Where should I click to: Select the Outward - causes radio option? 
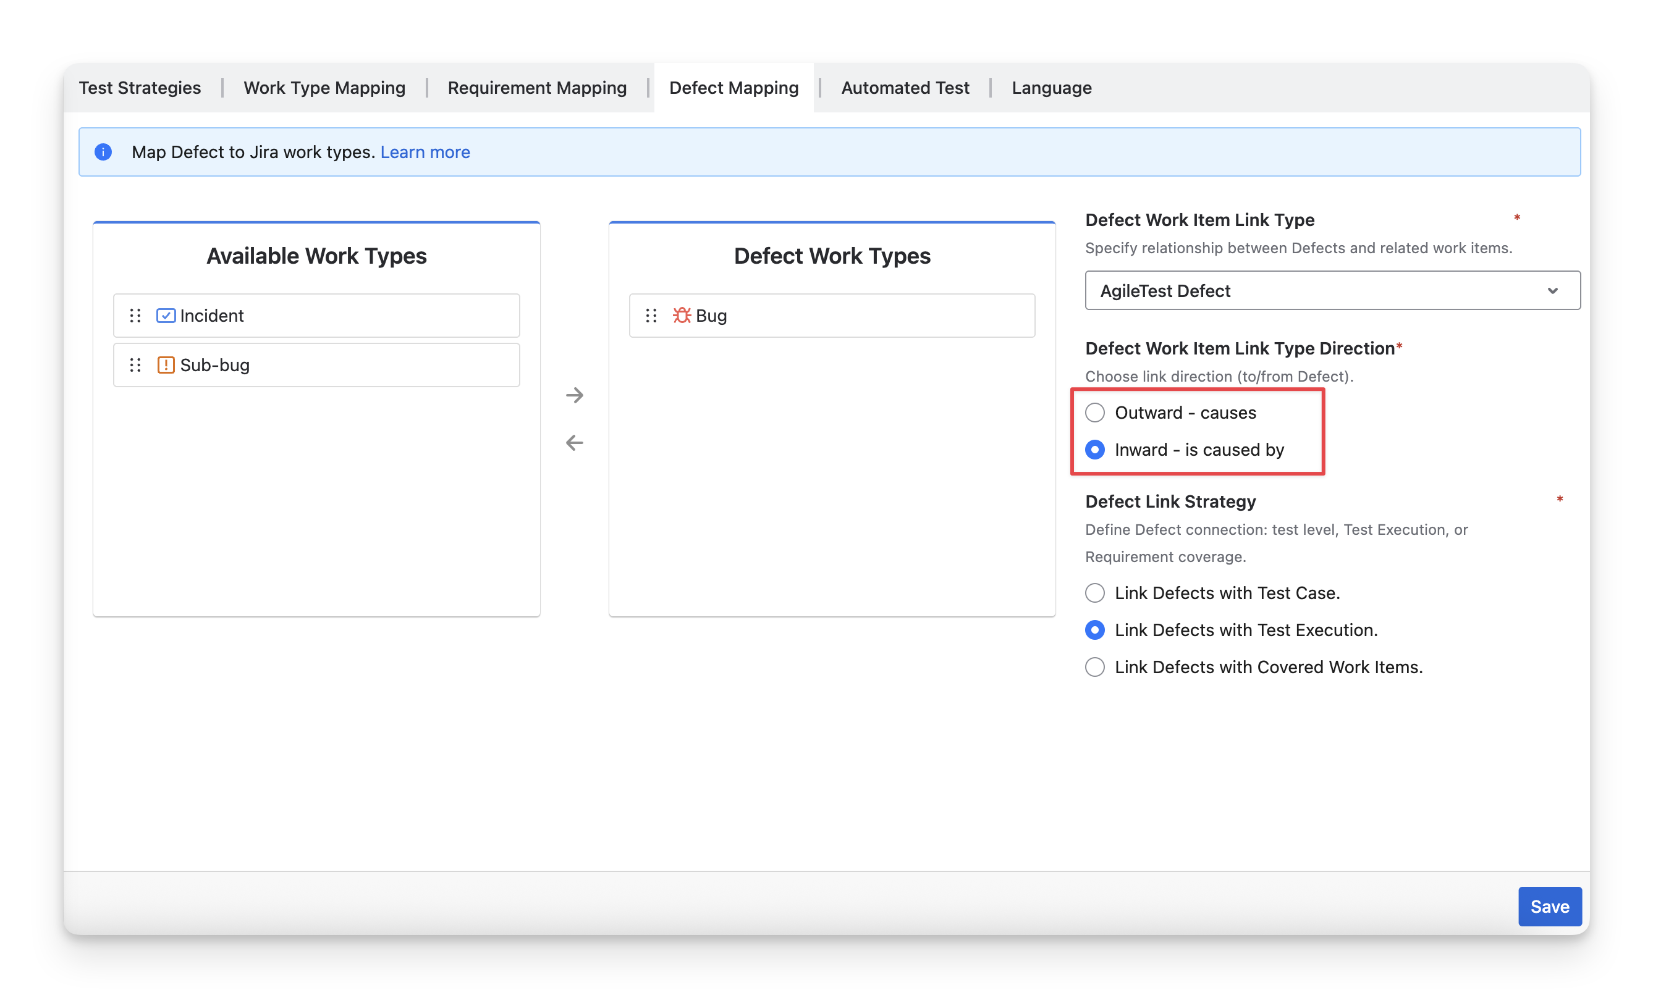1095,413
